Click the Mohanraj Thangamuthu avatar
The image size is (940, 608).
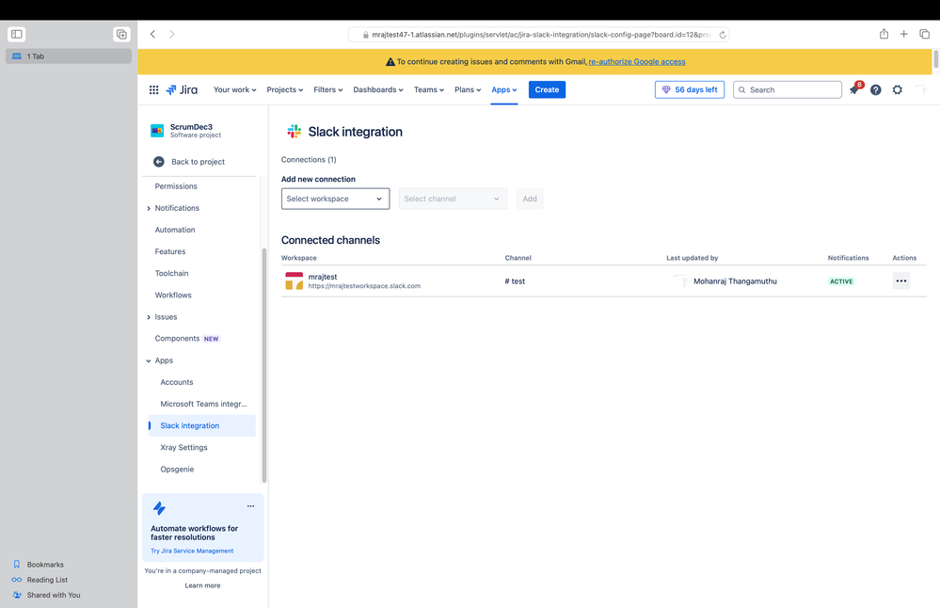(679, 280)
